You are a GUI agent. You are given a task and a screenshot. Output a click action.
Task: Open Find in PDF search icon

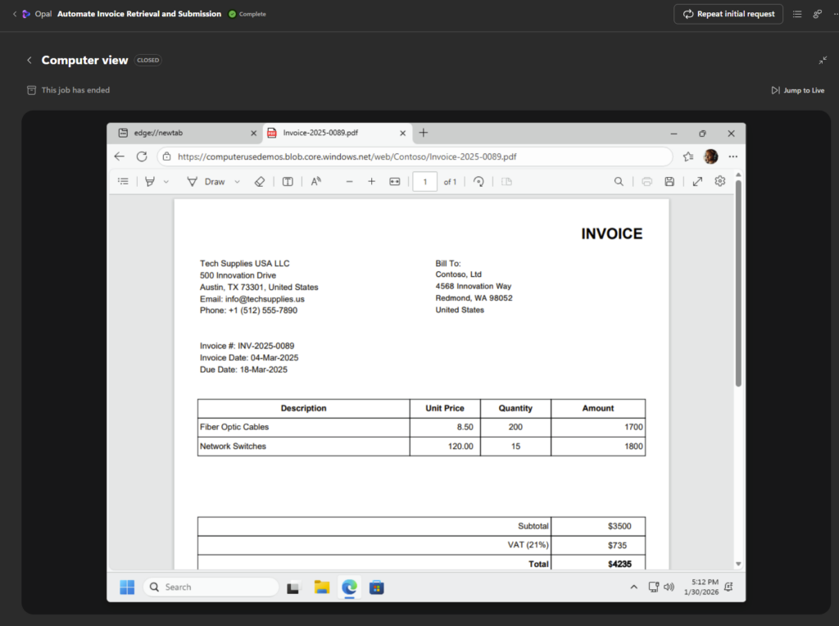pos(619,182)
